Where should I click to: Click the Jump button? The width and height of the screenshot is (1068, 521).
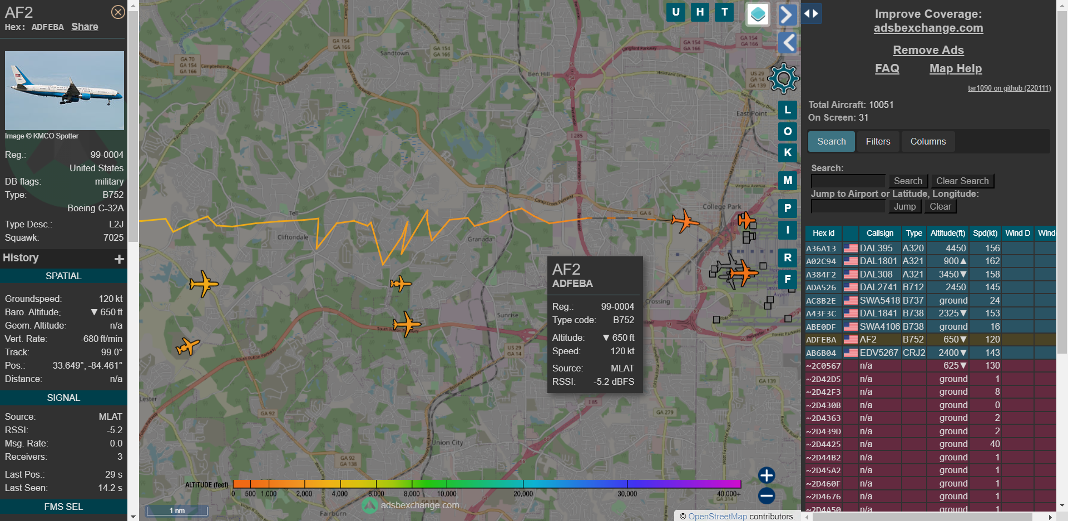click(x=904, y=206)
